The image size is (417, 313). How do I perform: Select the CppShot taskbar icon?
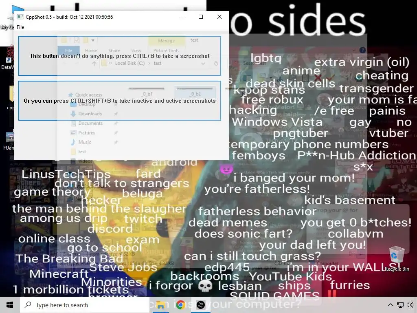(200, 305)
